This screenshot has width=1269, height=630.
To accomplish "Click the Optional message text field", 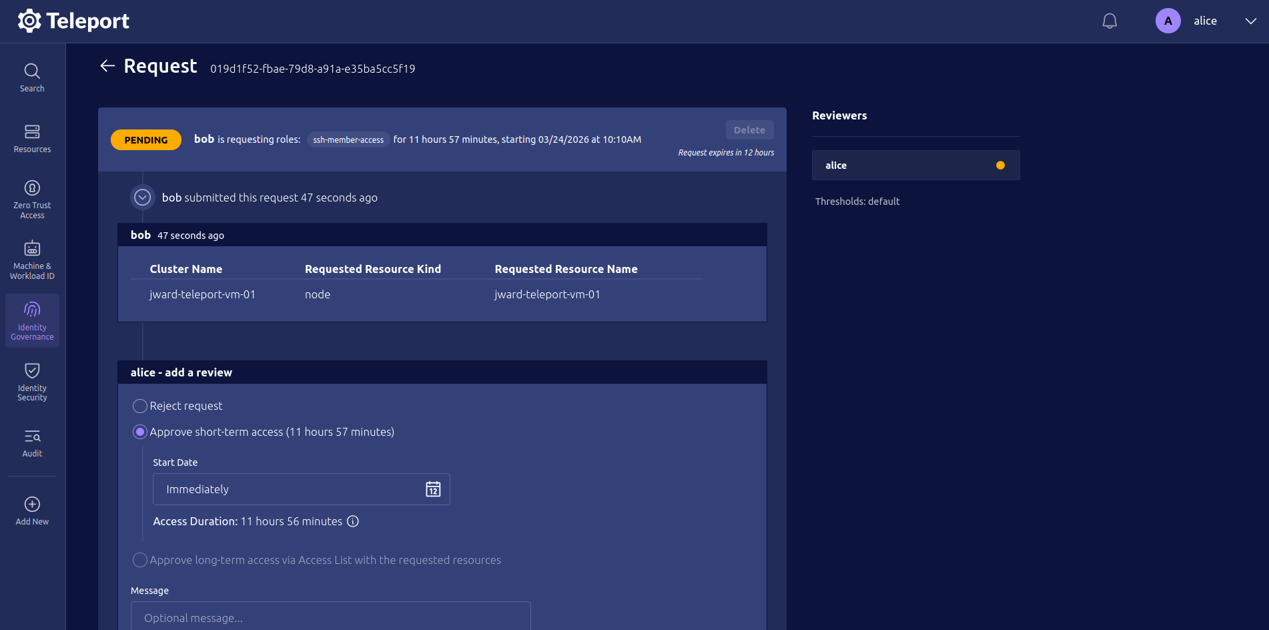I will (330, 617).
